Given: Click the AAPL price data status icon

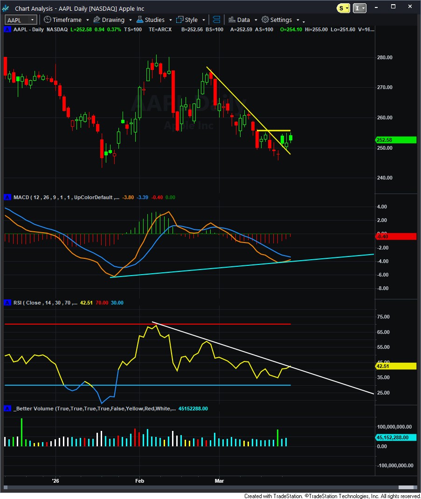Looking at the screenshot, I should pos(7,29).
